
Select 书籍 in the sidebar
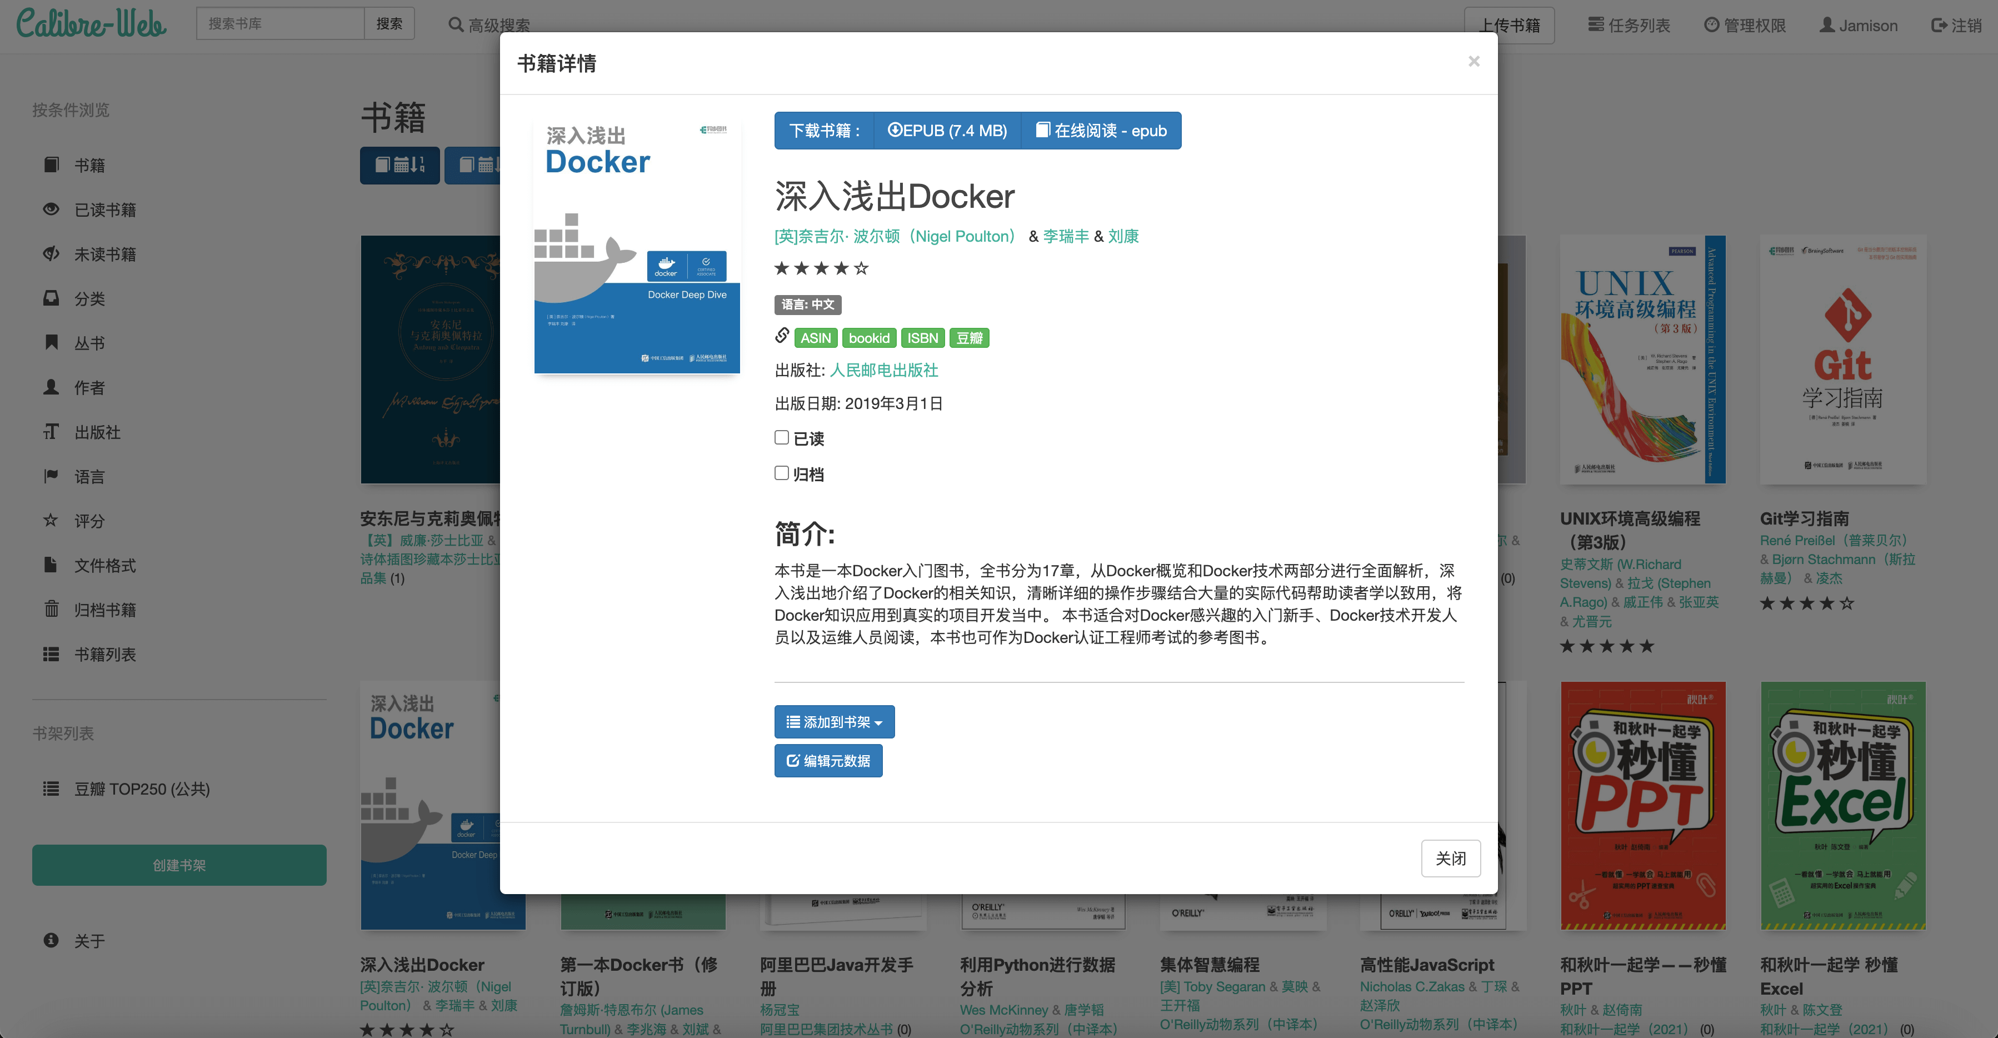[x=89, y=165]
